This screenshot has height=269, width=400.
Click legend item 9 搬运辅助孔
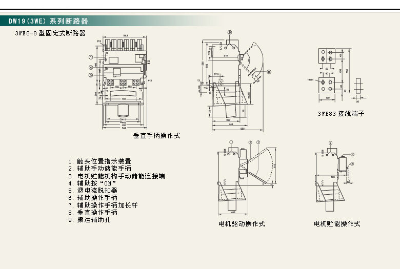tap(93, 219)
